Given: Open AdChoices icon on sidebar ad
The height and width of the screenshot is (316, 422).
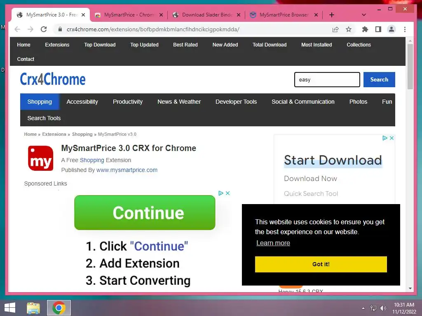Looking at the screenshot, I should 385,138.
